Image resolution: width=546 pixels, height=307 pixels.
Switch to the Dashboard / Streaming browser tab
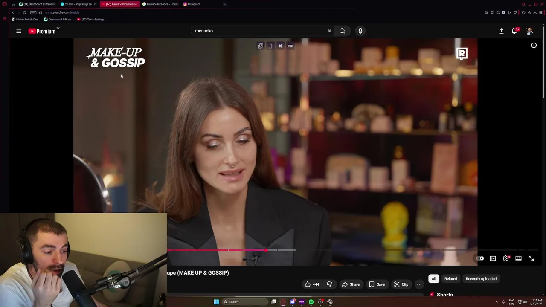[x=37, y=4]
